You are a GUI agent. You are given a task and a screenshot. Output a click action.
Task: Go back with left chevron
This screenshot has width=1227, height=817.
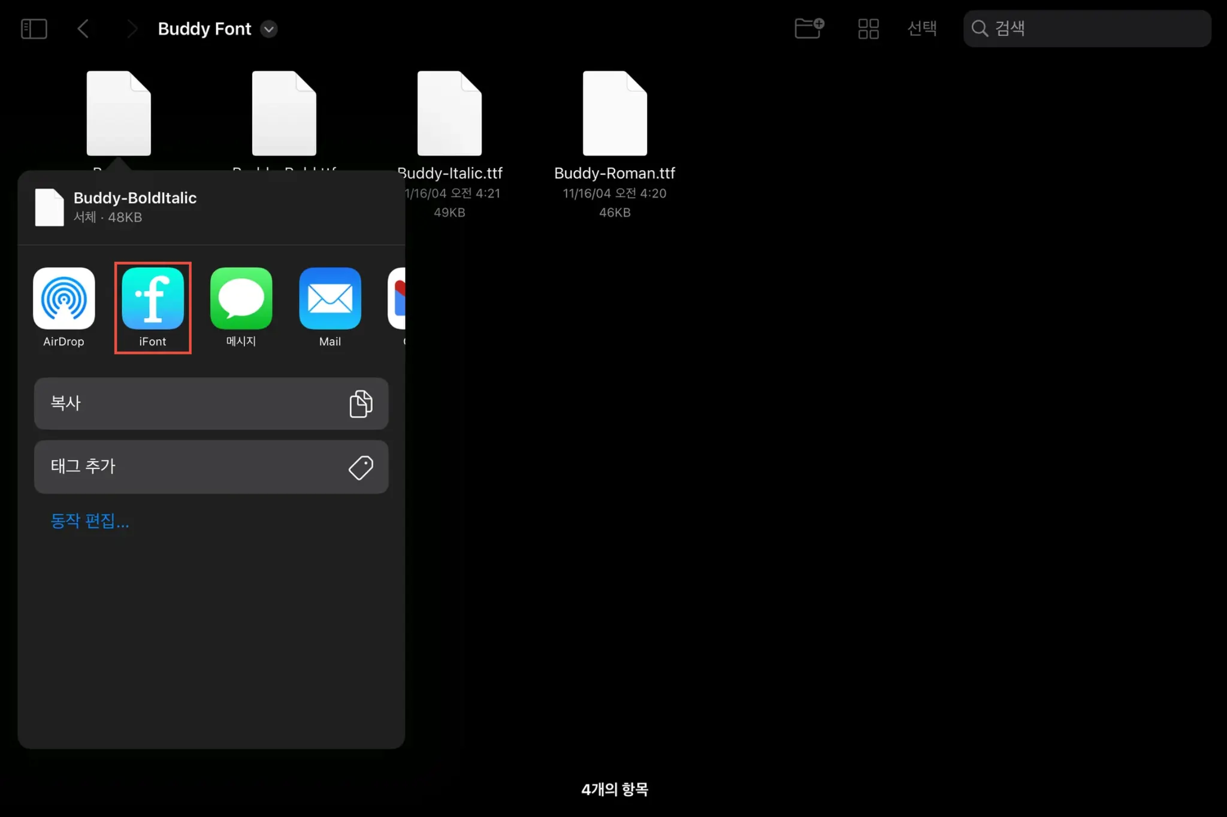(x=83, y=29)
